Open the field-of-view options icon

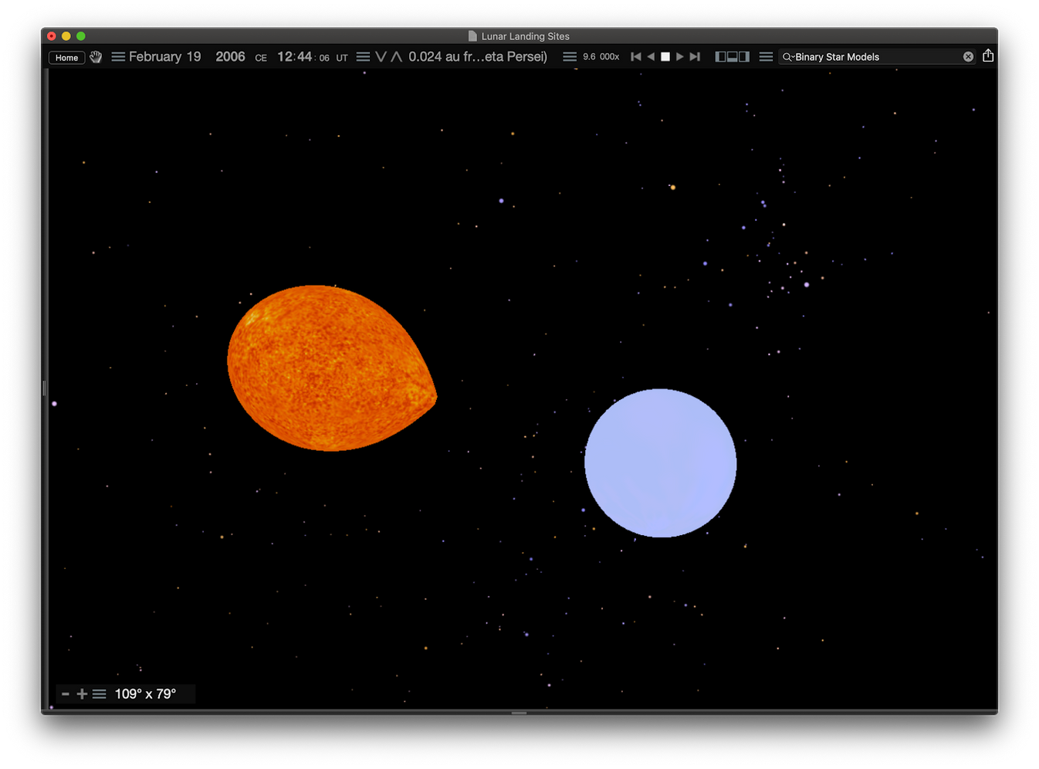[99, 693]
